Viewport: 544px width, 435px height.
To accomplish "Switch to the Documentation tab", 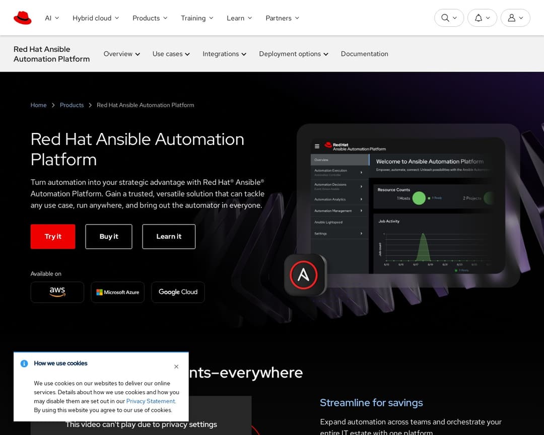I will tap(364, 54).
